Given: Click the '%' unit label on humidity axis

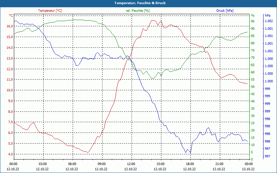Looking at the screenshot, I should (253, 16).
